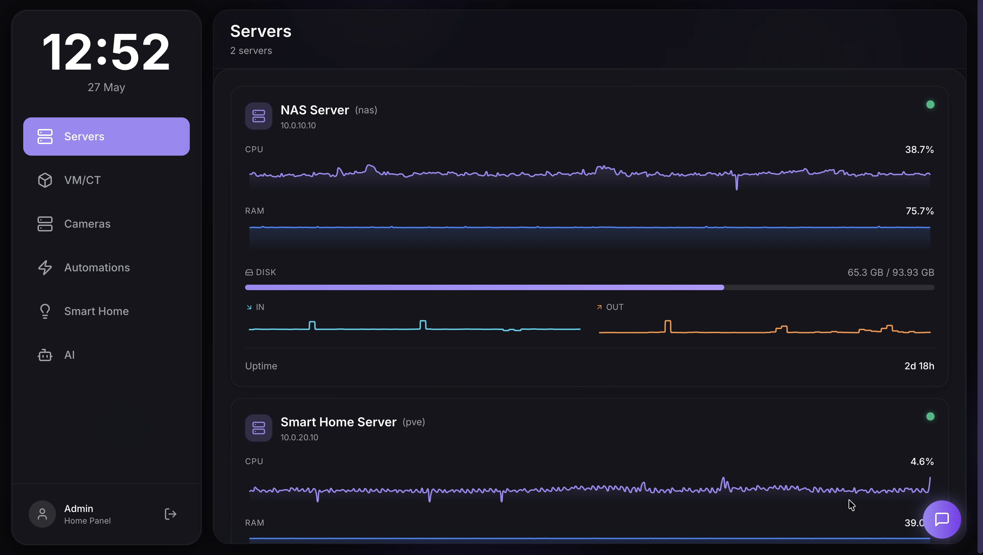The image size is (983, 555).
Task: Open the VM/CT section
Action: tap(106, 180)
